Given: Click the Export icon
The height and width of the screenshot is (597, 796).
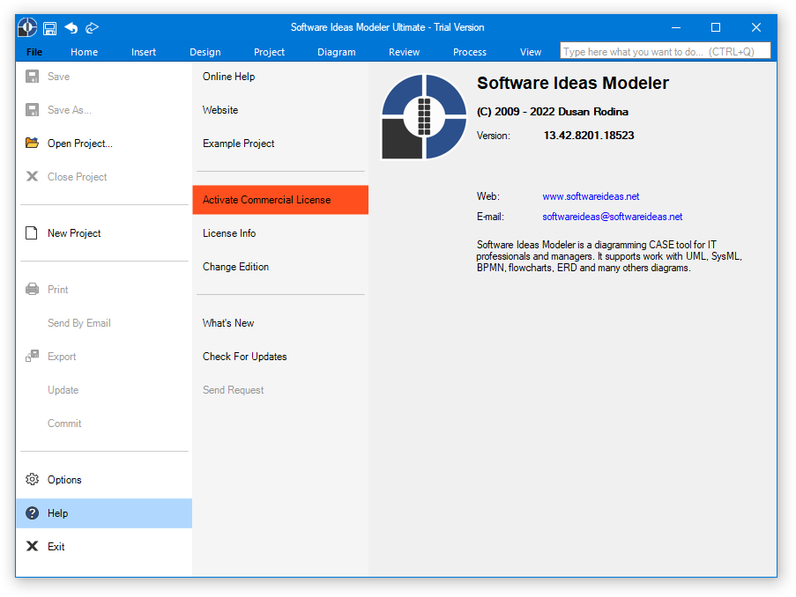Looking at the screenshot, I should 32,356.
